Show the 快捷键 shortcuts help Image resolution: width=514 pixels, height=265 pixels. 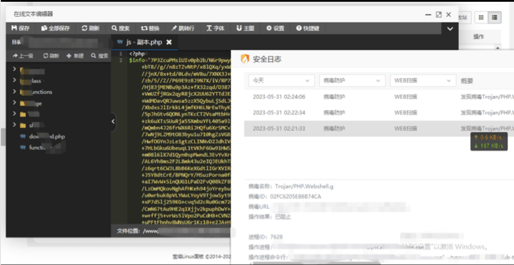pos(307,28)
